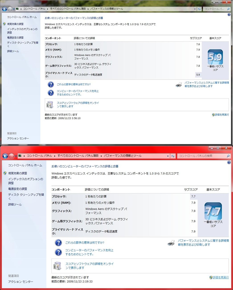
Task: Click パフォーマンスとシステムに関する詳細情報 link in lower window
Action: (203, 243)
